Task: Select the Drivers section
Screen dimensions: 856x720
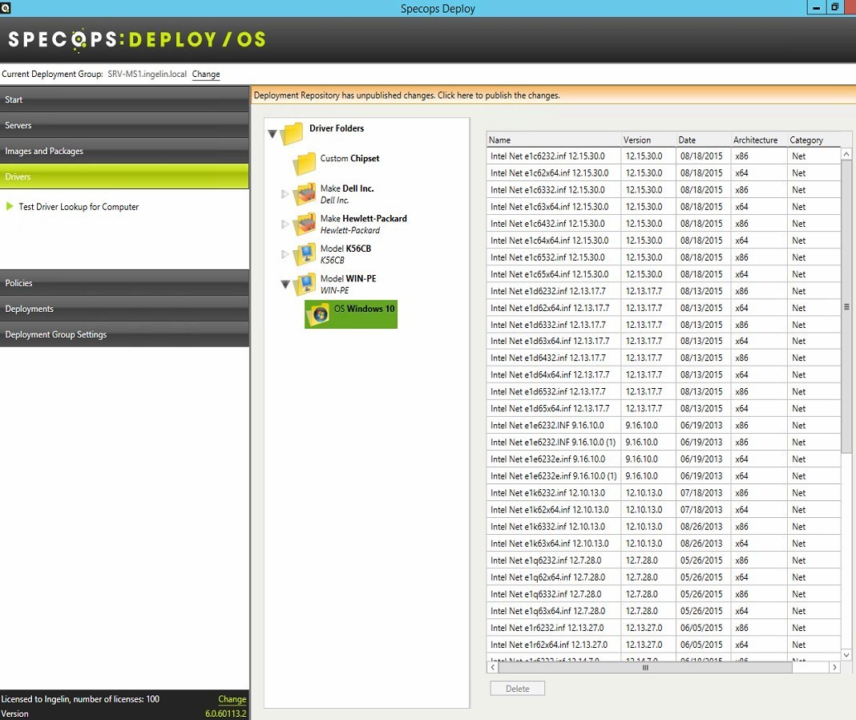Action: coord(124,176)
